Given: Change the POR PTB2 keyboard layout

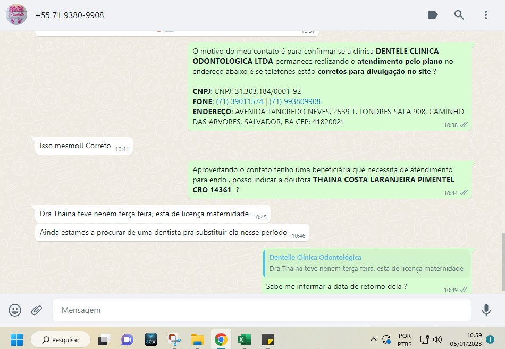Looking at the screenshot, I should click(405, 339).
